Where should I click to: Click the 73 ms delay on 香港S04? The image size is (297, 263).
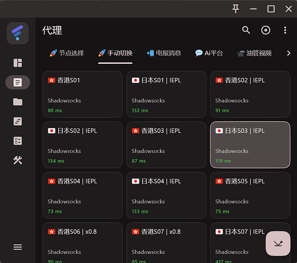(x=55, y=211)
